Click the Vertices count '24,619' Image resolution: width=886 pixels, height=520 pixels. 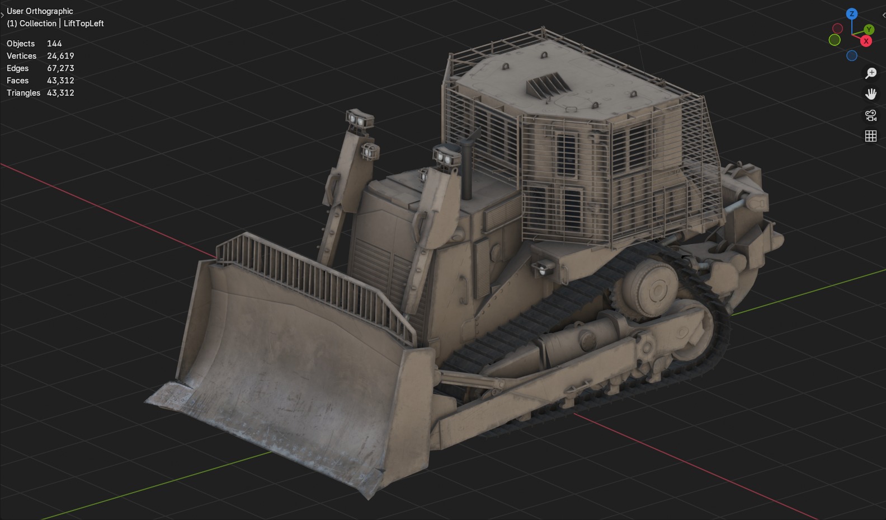[60, 56]
